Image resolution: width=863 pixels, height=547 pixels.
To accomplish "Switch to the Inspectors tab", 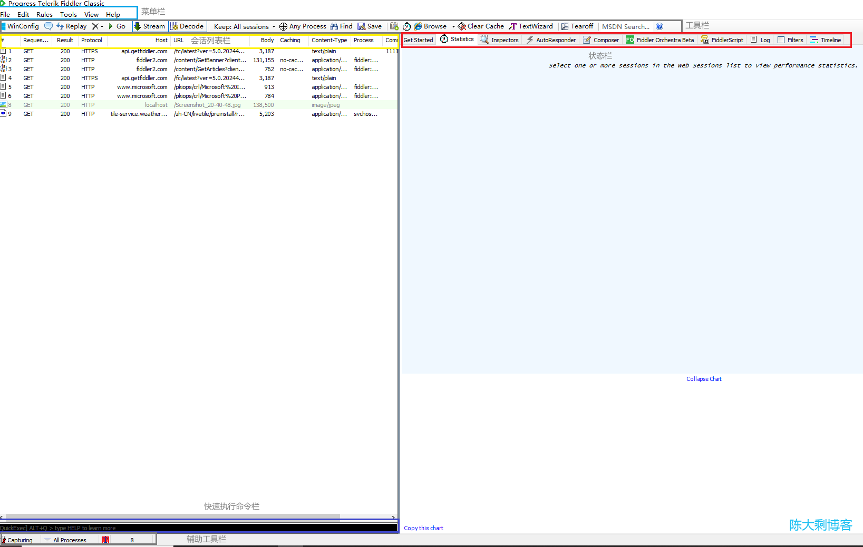I will (x=499, y=40).
